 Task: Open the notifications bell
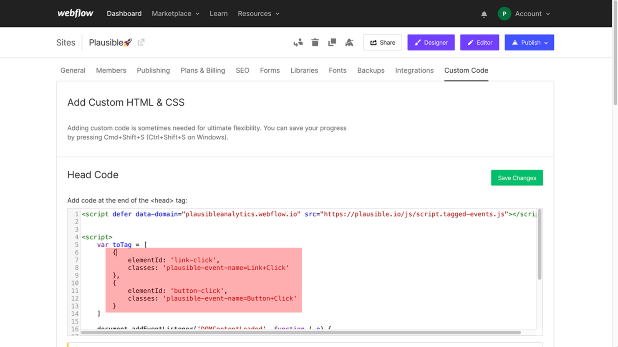pos(484,14)
